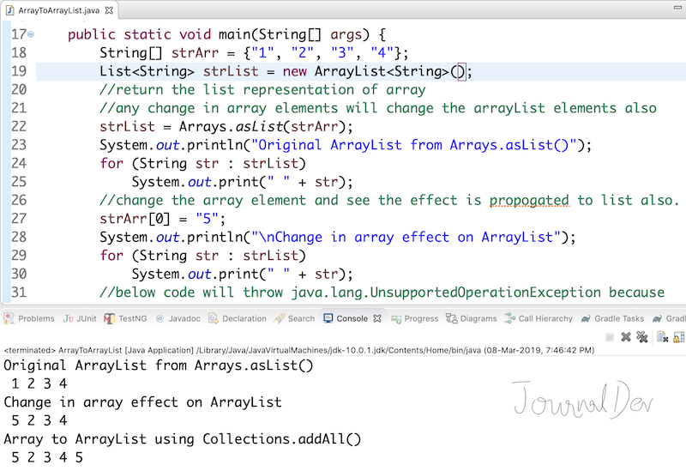This screenshot has height=471, width=686.
Task: Switch to the Diagrams tab
Action: point(471,318)
